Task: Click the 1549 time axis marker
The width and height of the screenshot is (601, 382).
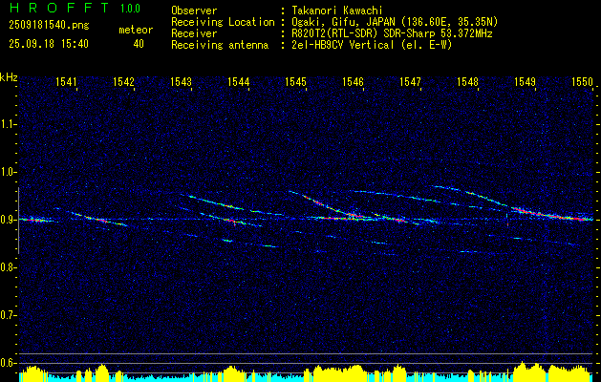Action: coord(525,81)
